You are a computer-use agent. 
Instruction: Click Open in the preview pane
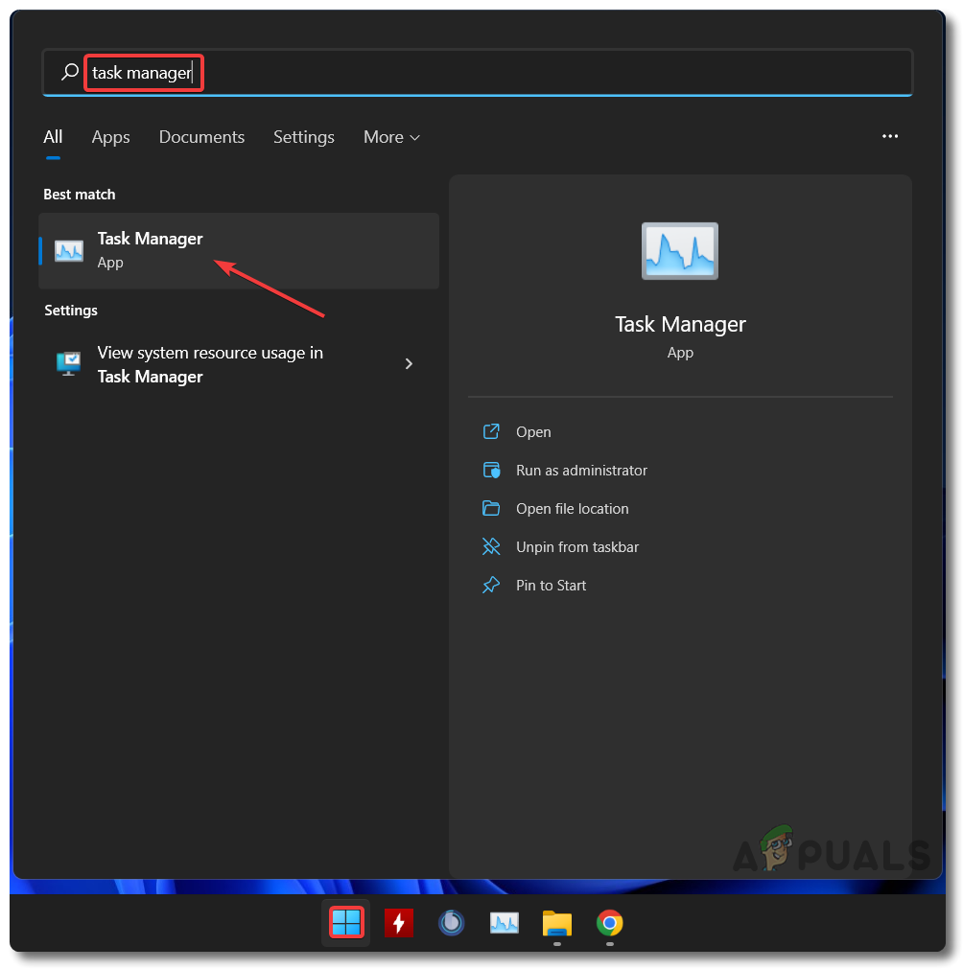533,432
